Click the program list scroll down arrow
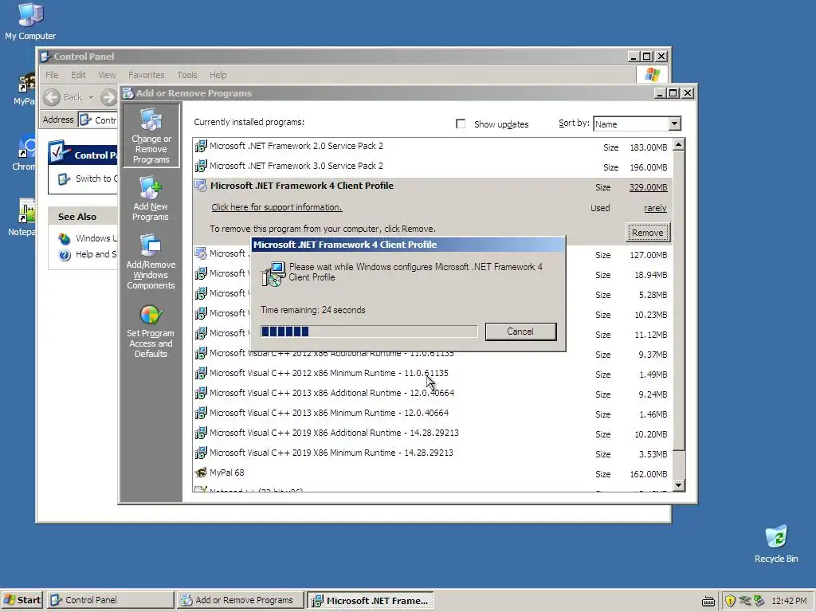 tap(679, 485)
